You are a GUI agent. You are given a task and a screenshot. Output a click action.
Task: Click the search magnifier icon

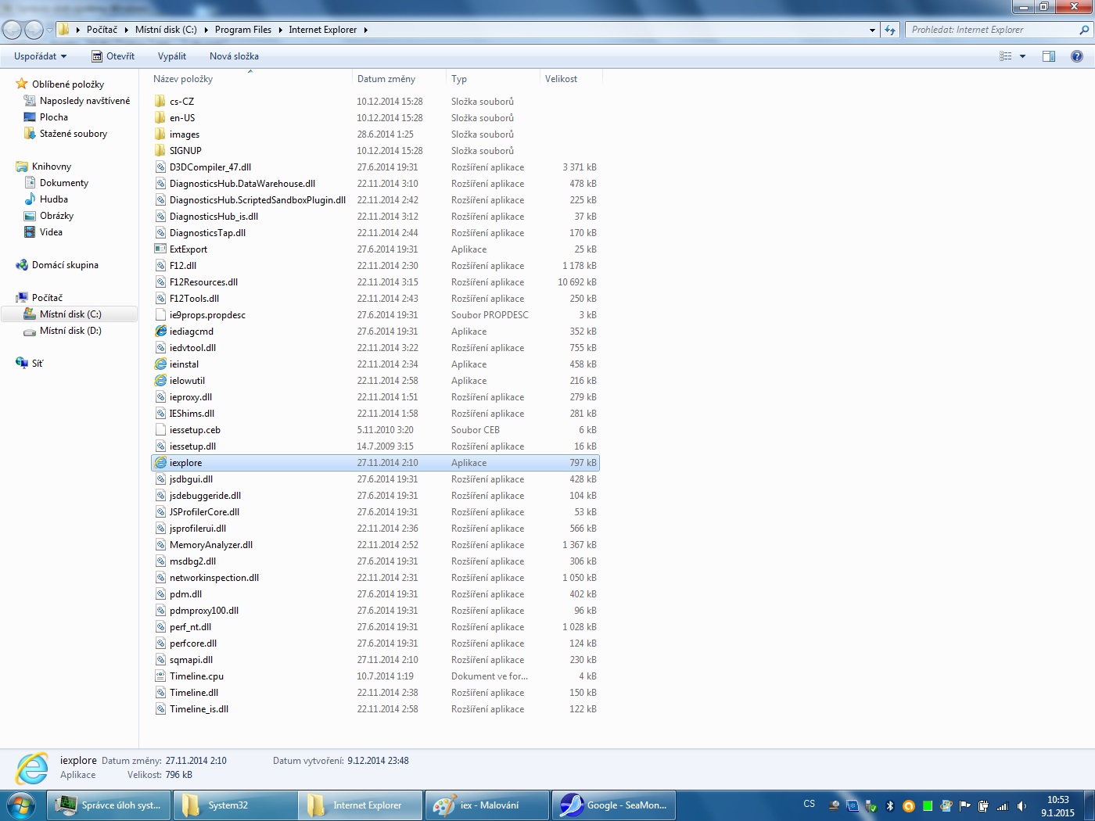1084,30
